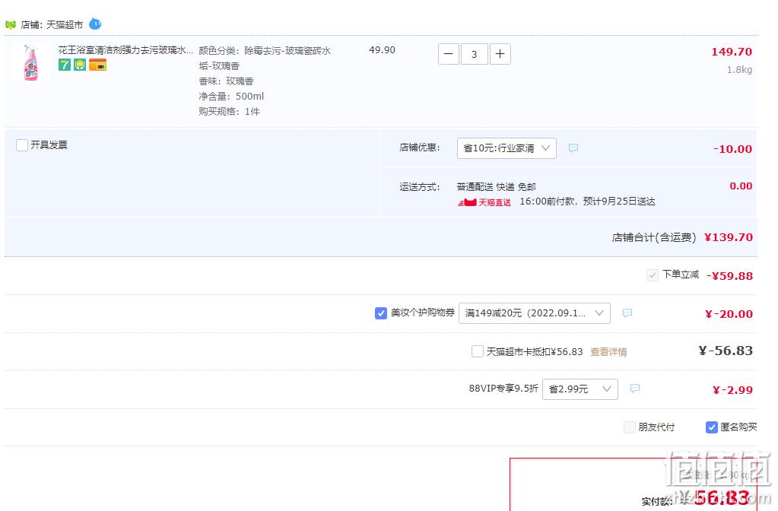
Task: Click the 普通配送 快递 免邮 shipping text
Action: point(496,187)
